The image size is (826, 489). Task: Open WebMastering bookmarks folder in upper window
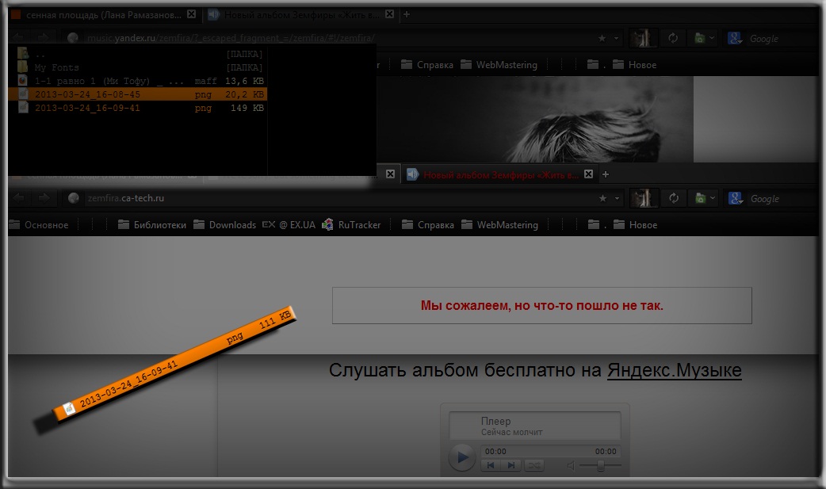[499, 65]
